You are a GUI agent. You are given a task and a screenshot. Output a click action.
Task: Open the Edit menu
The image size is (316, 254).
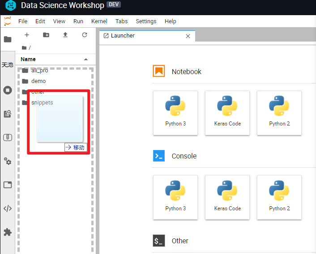click(x=40, y=21)
